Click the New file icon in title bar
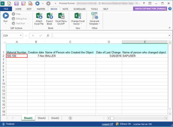Image resolution: width=173 pixels, height=127 pixels. (9, 4)
